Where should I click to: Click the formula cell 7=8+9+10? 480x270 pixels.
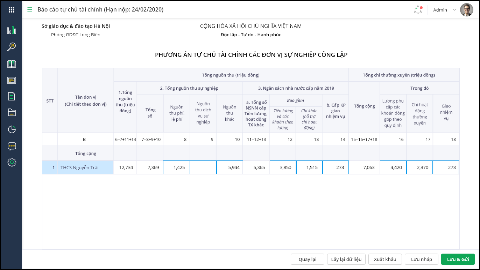(x=150, y=140)
